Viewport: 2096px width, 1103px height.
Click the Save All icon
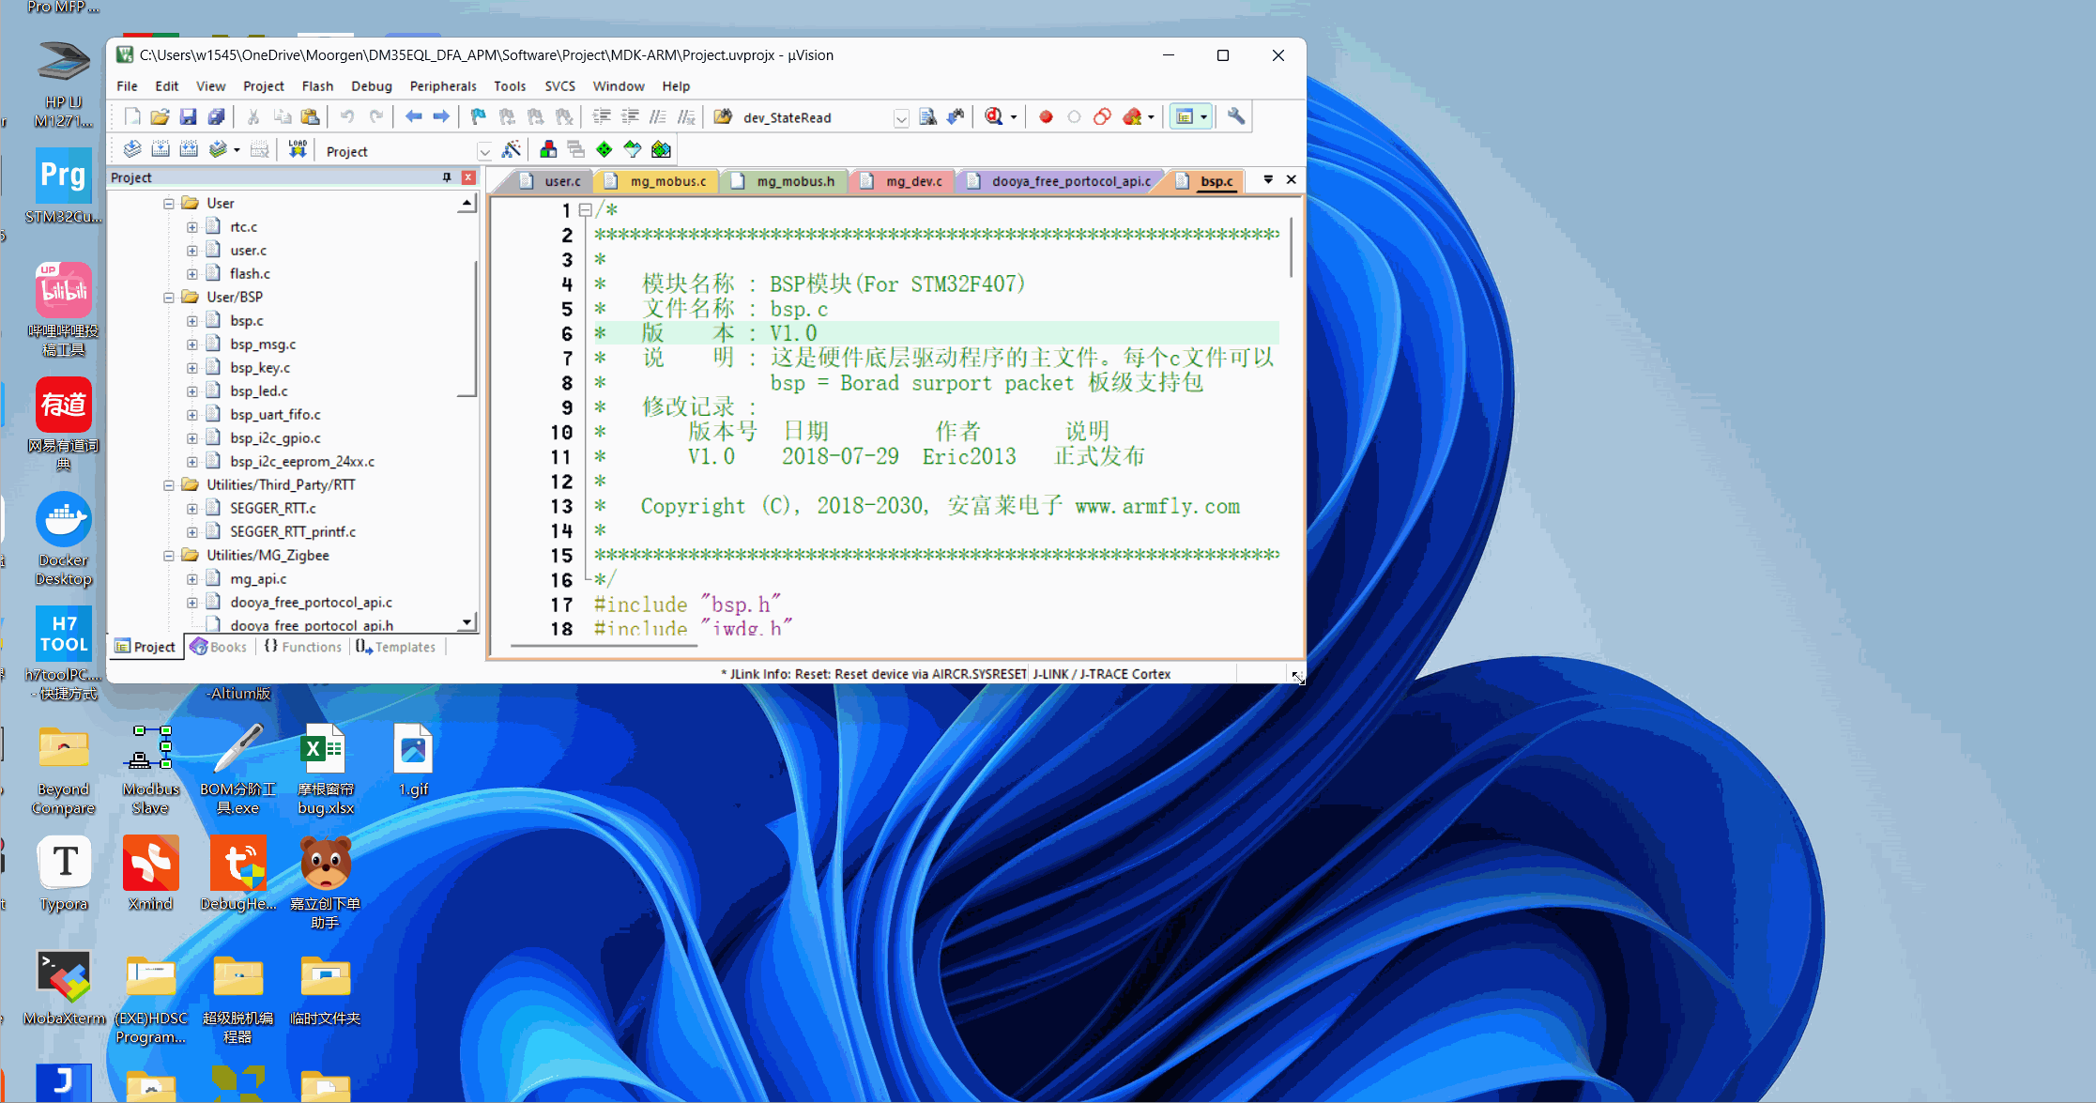click(217, 116)
